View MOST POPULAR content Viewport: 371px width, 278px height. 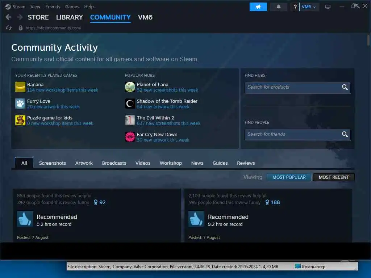[289, 177]
